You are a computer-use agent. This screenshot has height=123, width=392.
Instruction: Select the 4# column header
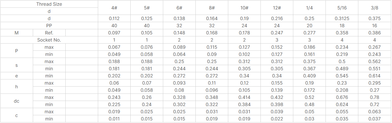point(114,8)
